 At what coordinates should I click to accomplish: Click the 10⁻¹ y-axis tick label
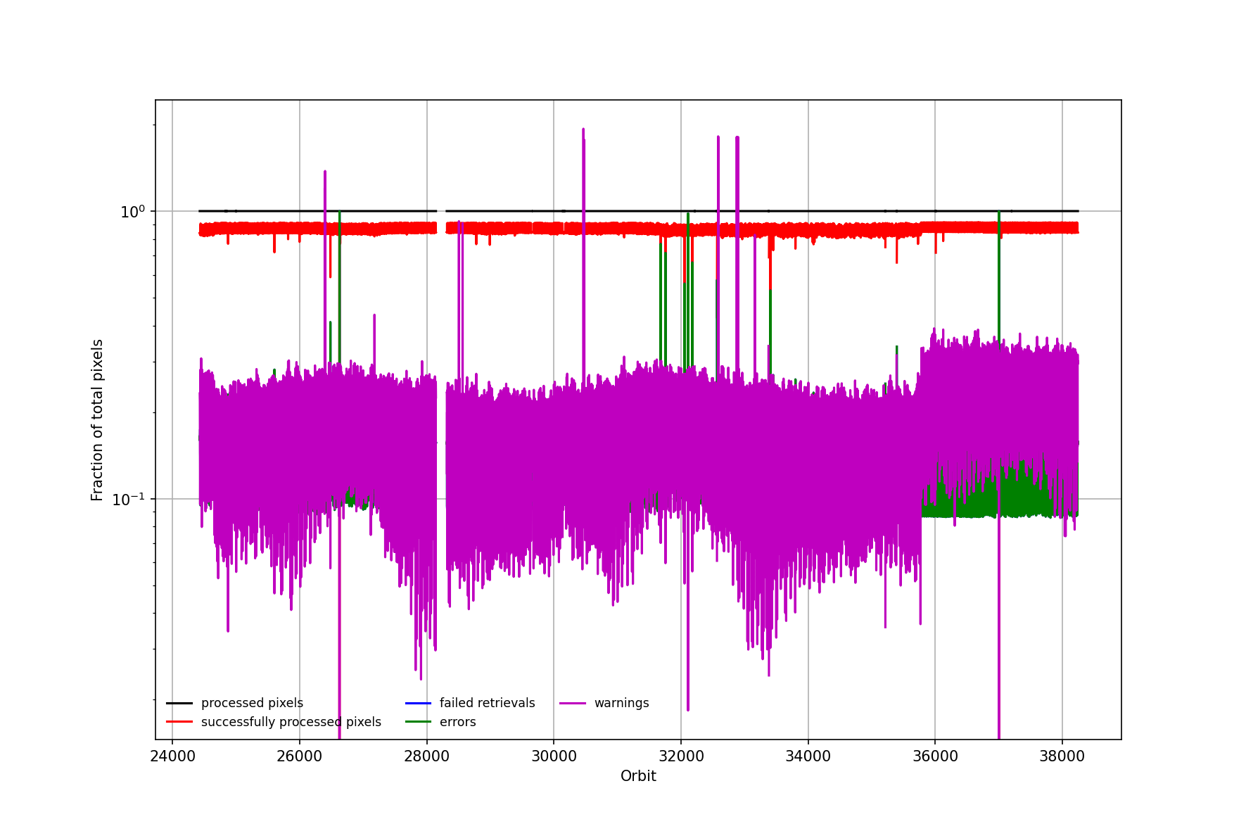pyautogui.click(x=129, y=499)
